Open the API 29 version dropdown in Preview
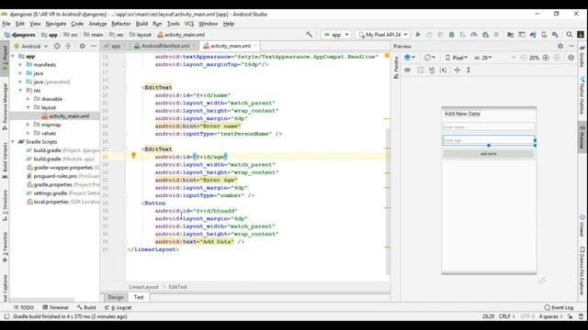 click(x=483, y=58)
